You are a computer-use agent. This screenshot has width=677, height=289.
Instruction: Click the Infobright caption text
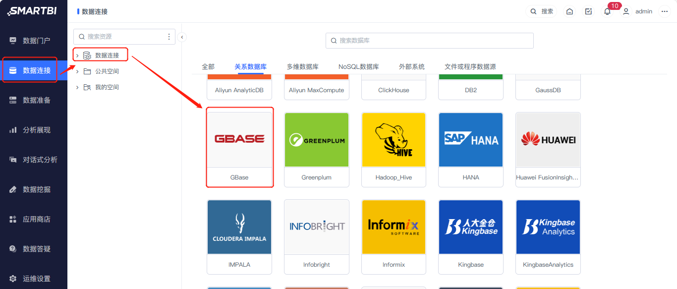click(317, 265)
